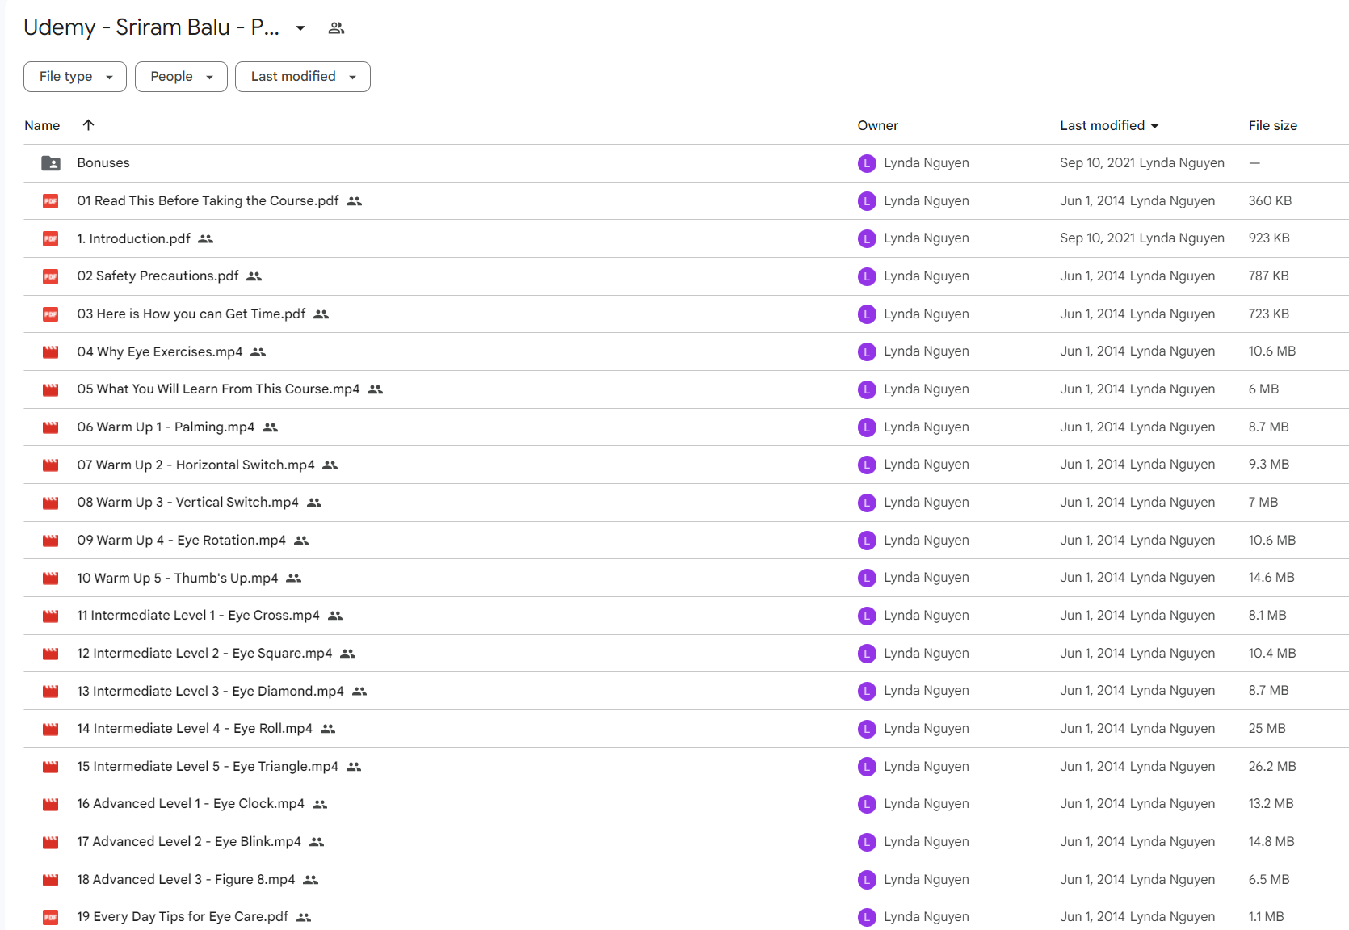The width and height of the screenshot is (1349, 930).
Task: Click video icon for 11 Eye Cross.mp4
Action: 51,616
